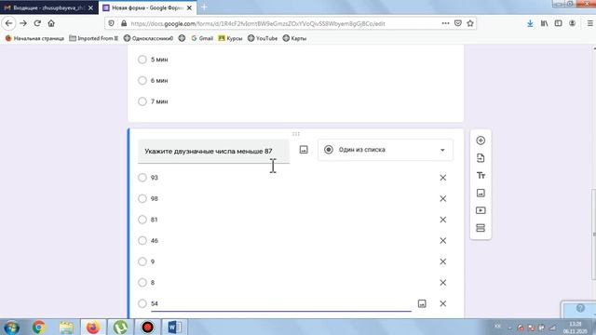Go forward with browser Forward arrow
Image resolution: width=596 pixels, height=335 pixels.
[23, 23]
